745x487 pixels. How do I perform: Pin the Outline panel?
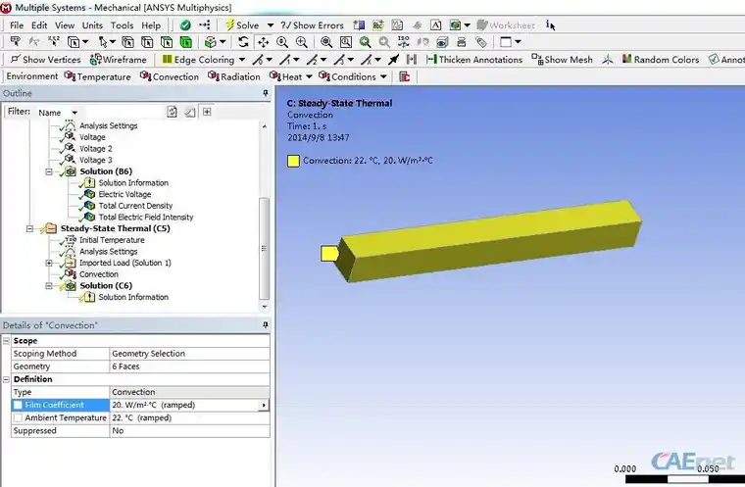[x=266, y=93]
